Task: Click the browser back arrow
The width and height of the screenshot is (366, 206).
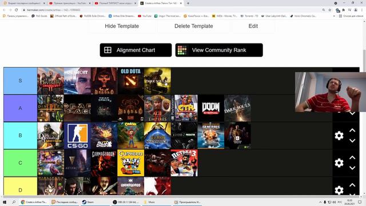Action: pos(4,10)
